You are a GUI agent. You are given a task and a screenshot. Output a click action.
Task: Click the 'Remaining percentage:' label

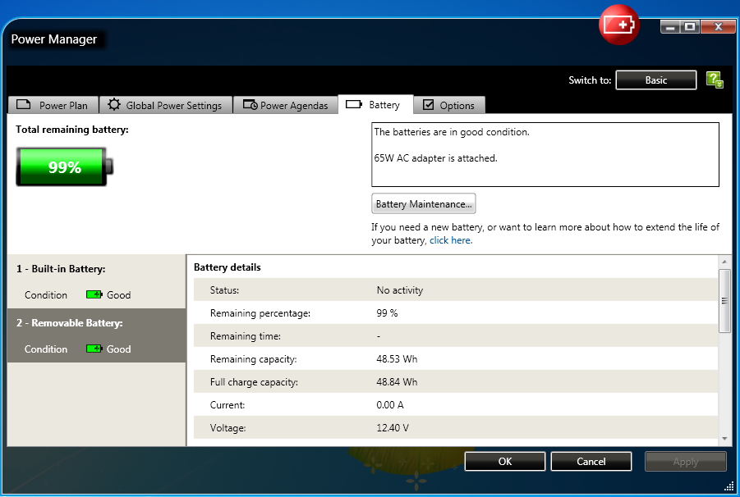click(260, 313)
